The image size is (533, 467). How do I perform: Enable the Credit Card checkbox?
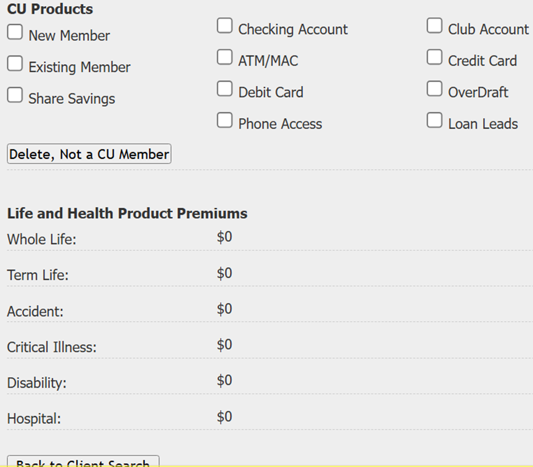pos(434,57)
